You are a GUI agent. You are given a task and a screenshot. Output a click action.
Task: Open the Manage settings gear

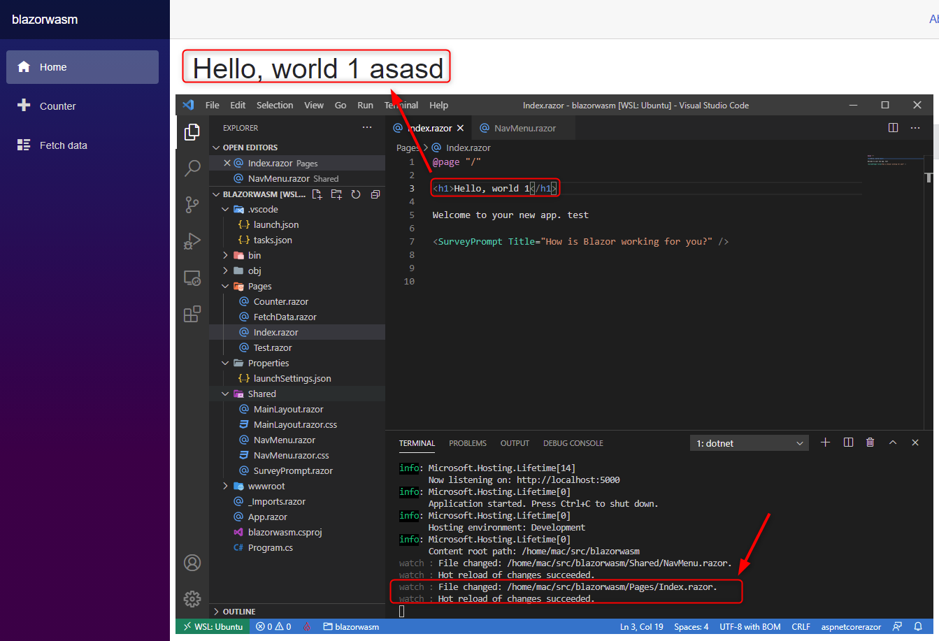(x=192, y=598)
